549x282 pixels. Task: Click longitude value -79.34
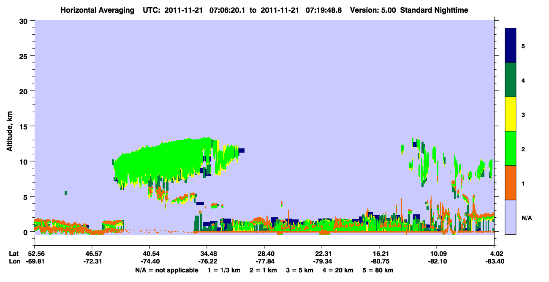(322, 261)
